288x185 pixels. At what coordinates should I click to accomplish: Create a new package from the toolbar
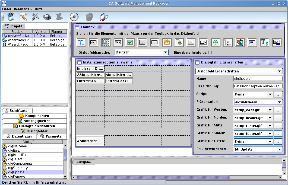coord(11,17)
